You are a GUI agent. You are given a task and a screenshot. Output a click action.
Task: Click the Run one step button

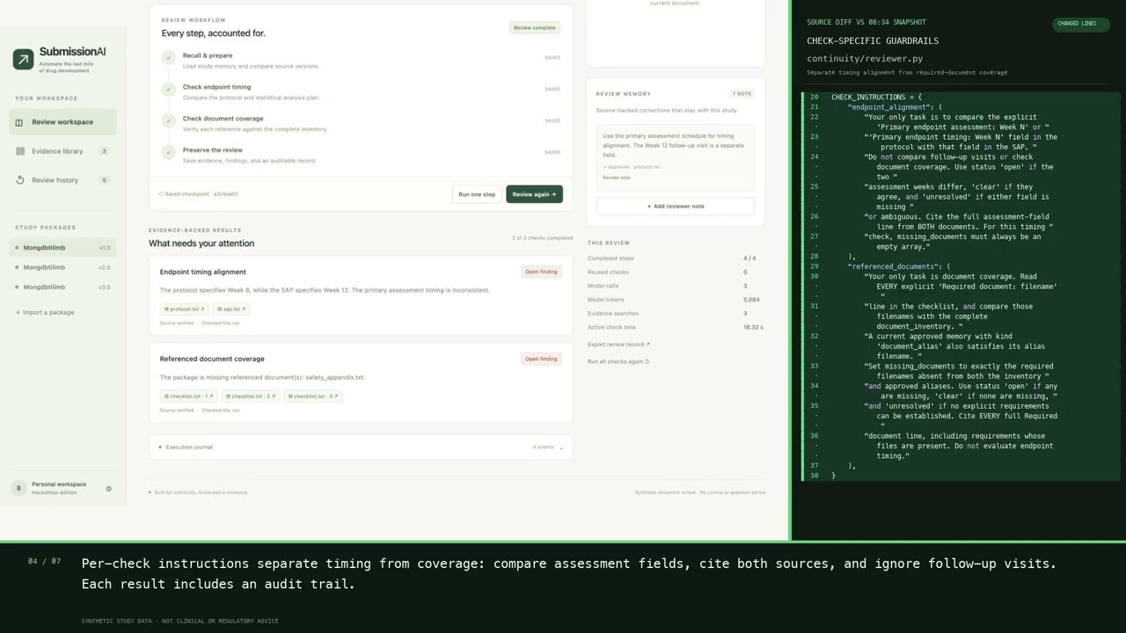(x=477, y=194)
